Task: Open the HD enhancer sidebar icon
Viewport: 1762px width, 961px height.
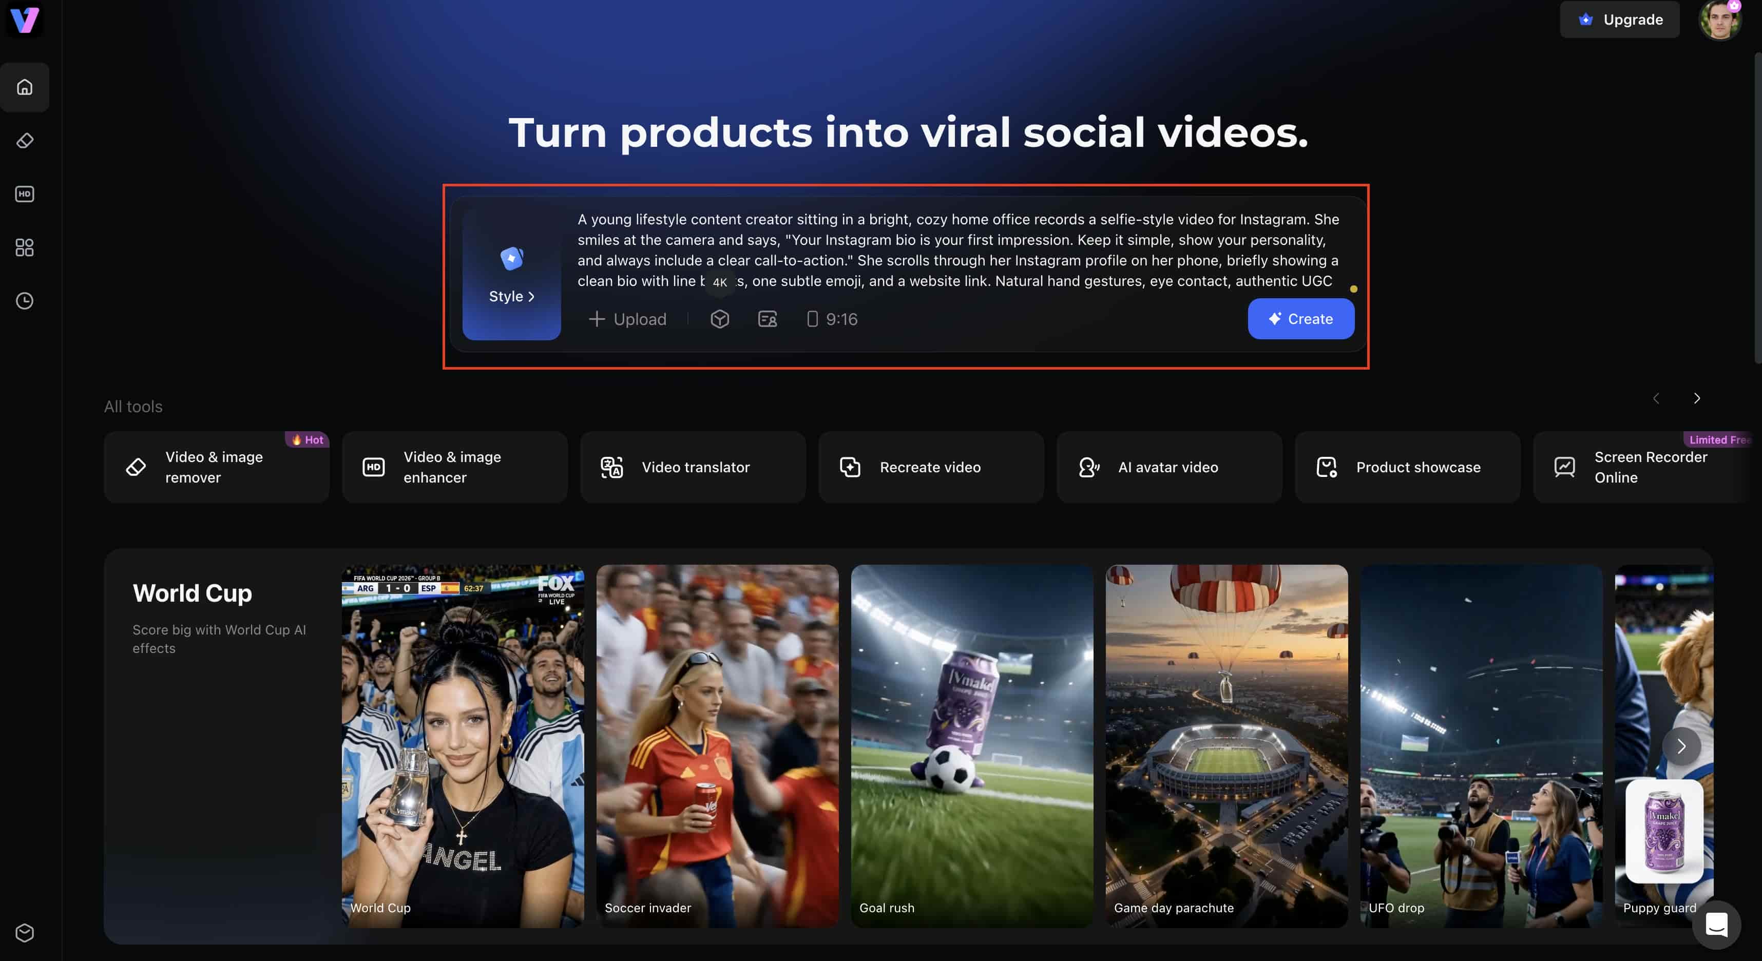Action: click(x=25, y=194)
